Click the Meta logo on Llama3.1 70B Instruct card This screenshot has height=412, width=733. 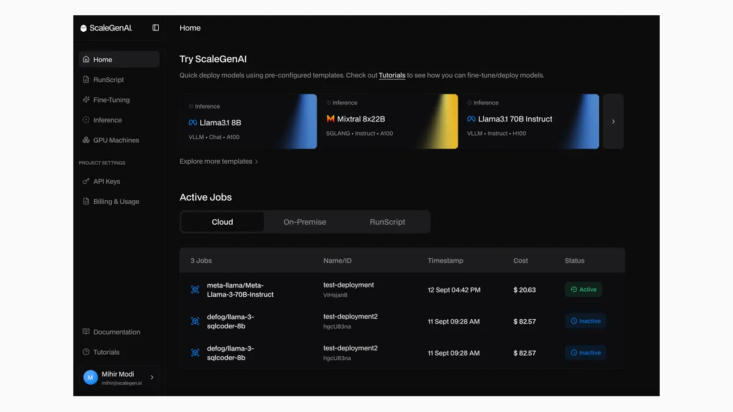(x=471, y=119)
